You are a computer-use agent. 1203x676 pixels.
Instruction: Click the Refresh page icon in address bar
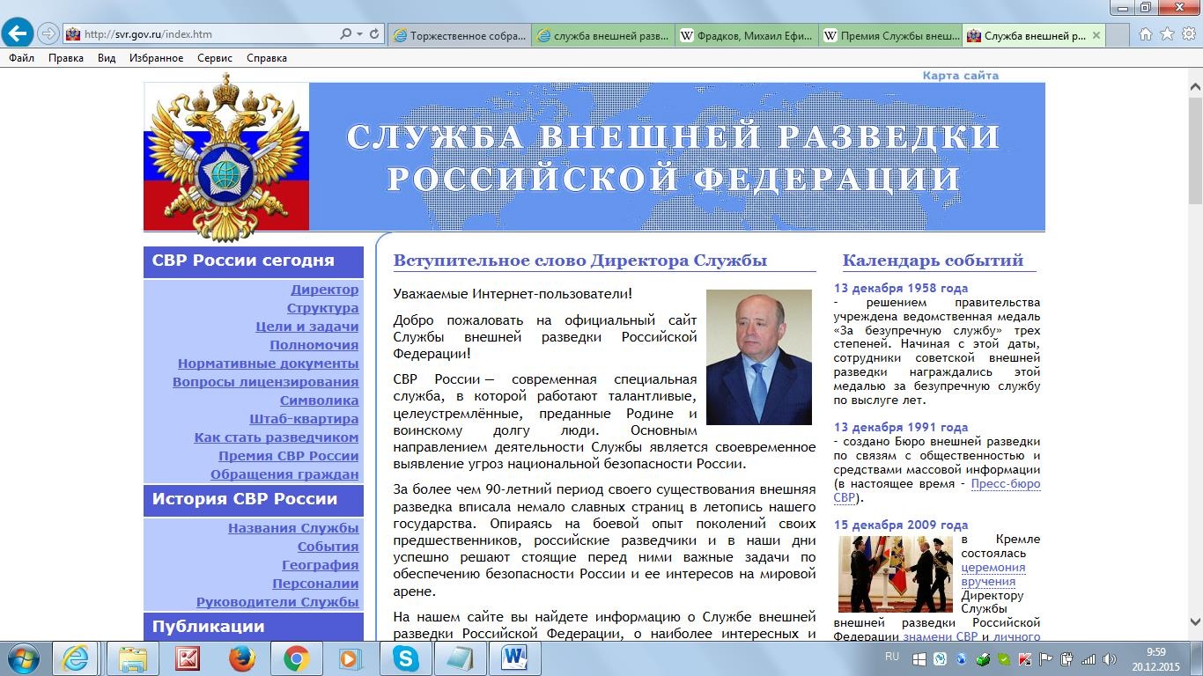(374, 34)
